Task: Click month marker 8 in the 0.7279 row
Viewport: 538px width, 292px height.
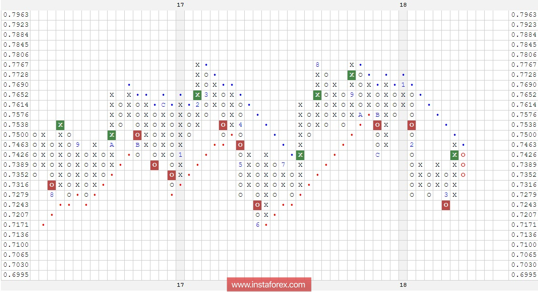Action: tap(52, 194)
